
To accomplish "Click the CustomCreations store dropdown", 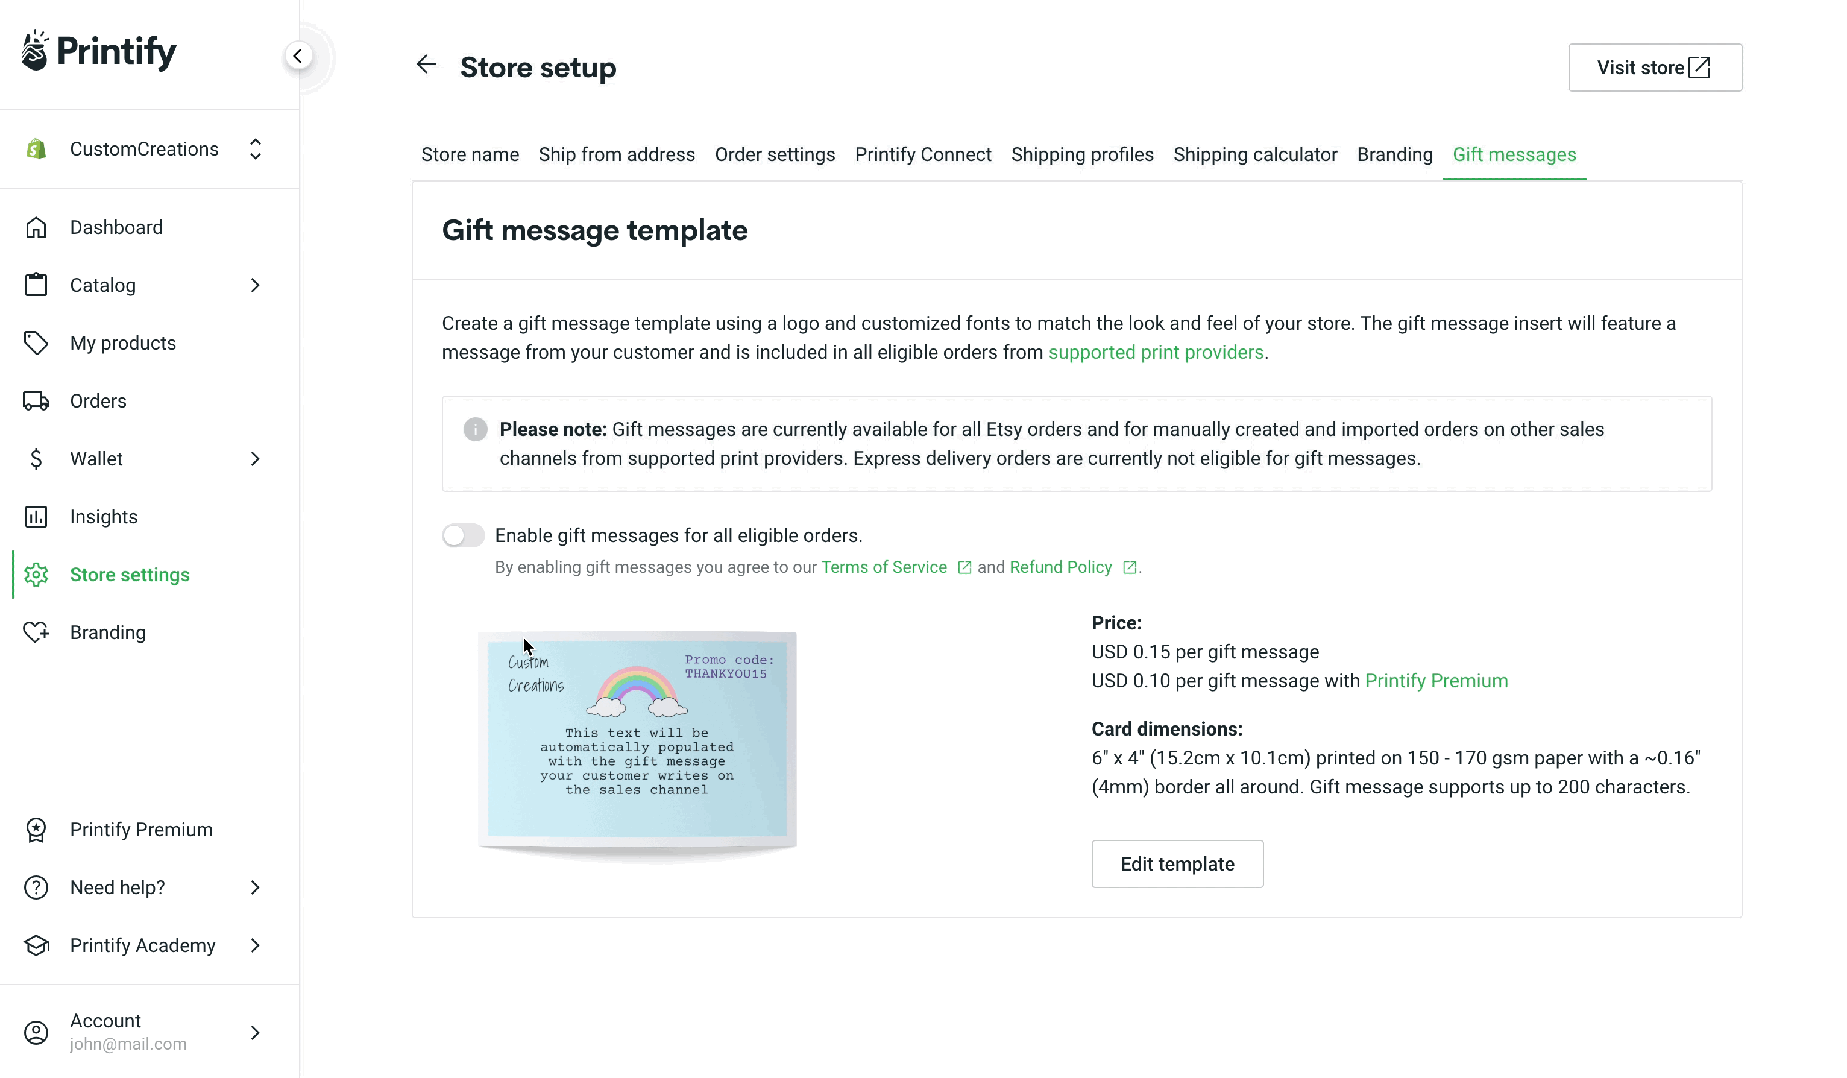I will (x=143, y=149).
